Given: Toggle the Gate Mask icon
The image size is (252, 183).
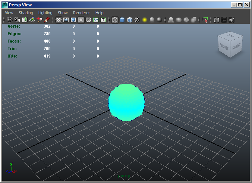Looking at the screenshot, I should (81, 20).
